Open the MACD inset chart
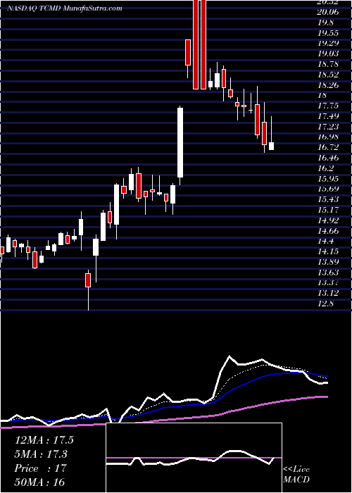This screenshot has width=352, height=493. (194, 458)
